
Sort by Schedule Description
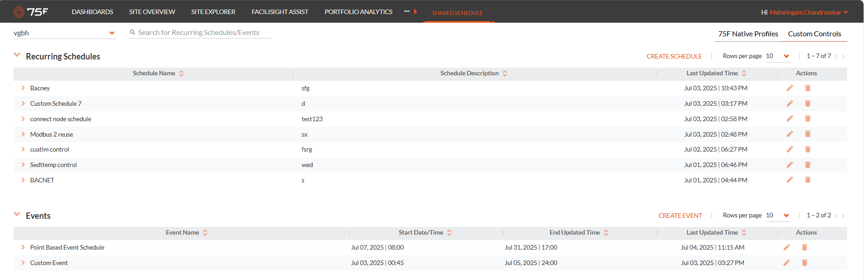(505, 73)
